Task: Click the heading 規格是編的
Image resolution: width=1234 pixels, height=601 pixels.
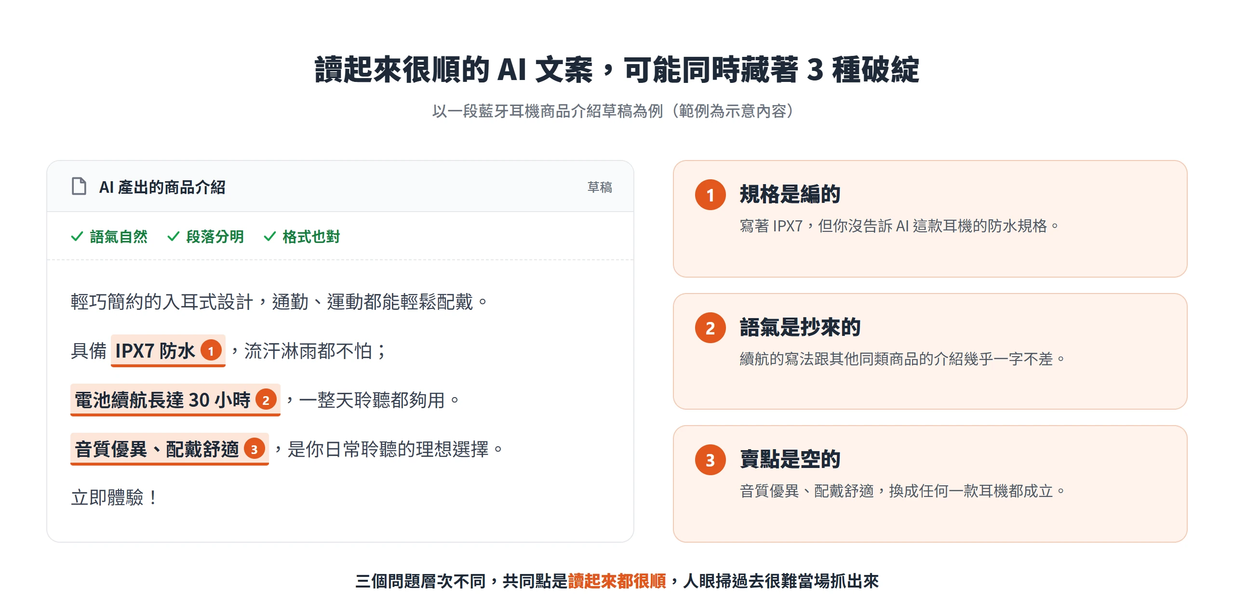Action: click(x=790, y=194)
